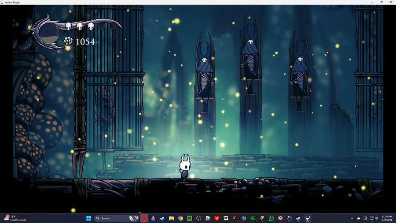Show hidden system tray icons
Image resolution: width=396 pixels, height=223 pixels.
pyautogui.click(x=352, y=218)
